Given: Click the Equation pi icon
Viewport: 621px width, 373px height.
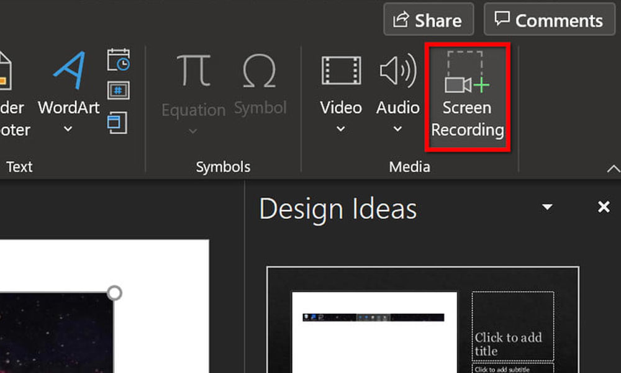Looking at the screenshot, I should [193, 71].
